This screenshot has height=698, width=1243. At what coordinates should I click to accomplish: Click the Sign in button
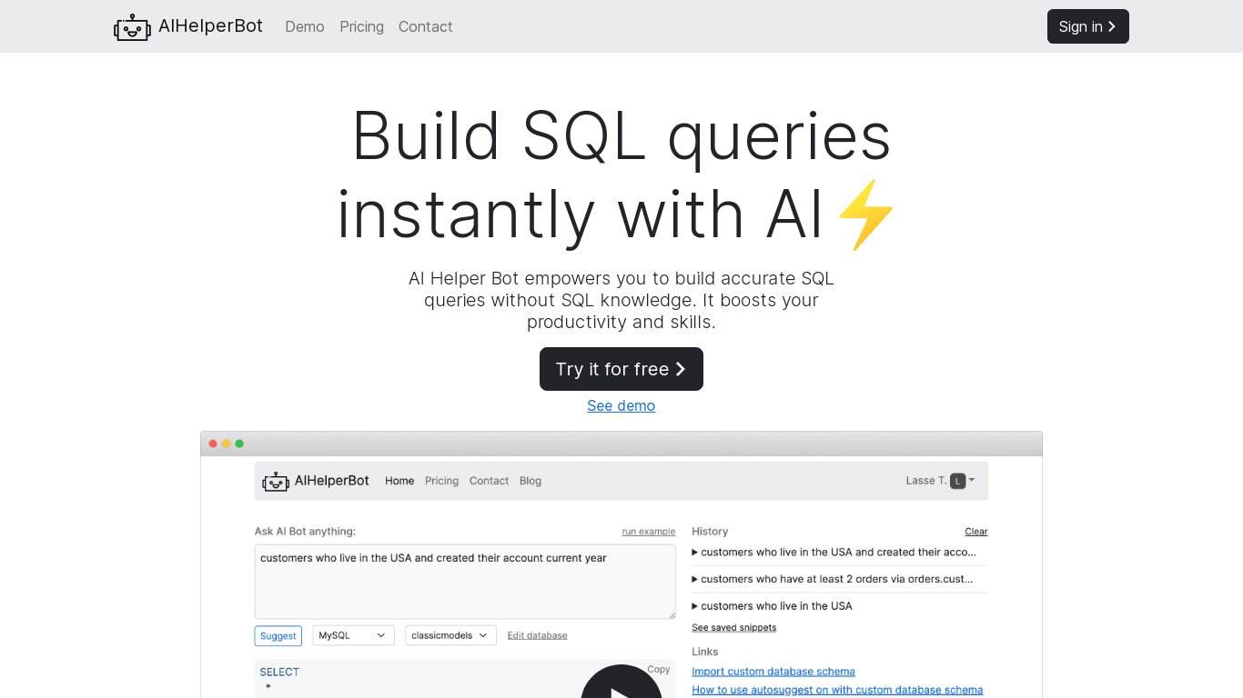[x=1087, y=26]
